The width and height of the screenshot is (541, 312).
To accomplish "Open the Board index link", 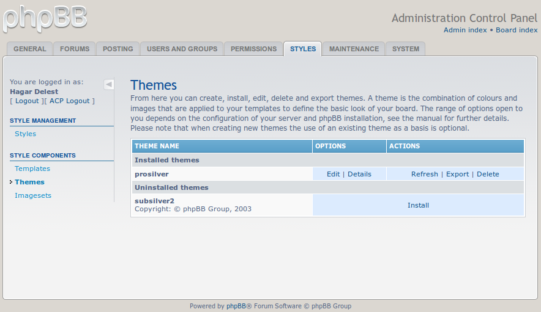I will [x=517, y=30].
